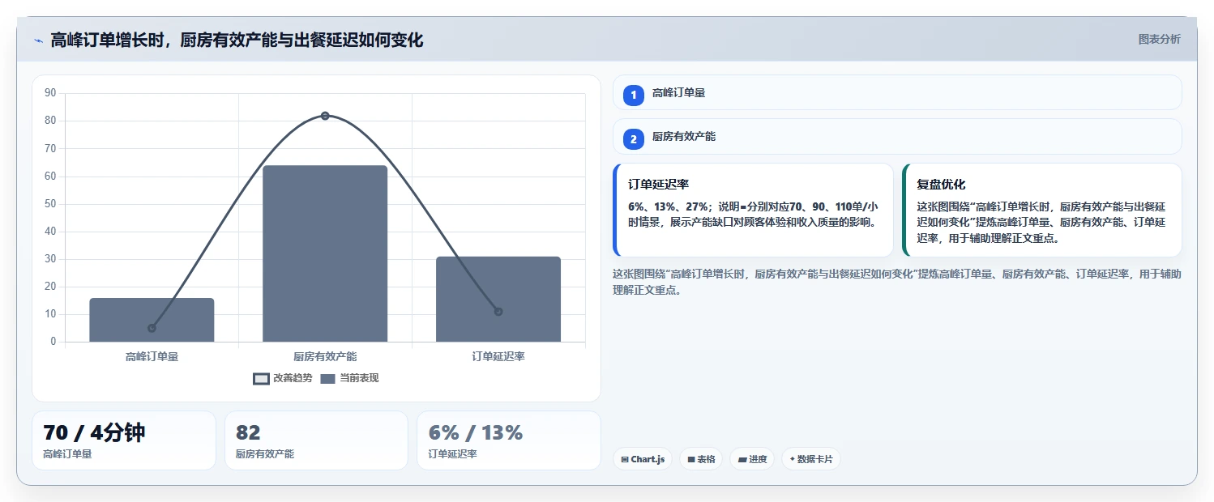Click the x-axis label 高峰订单量
This screenshot has width=1214, height=502.
152,356
